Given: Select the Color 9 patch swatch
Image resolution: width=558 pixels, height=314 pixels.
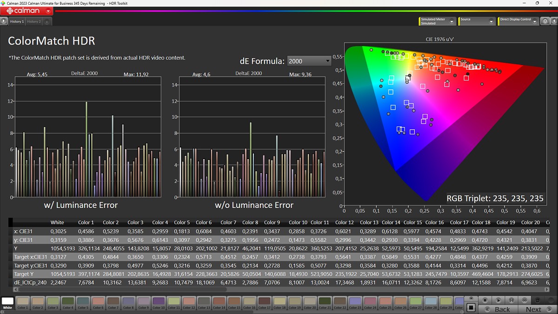Looking at the screenshot, I should point(144,302).
